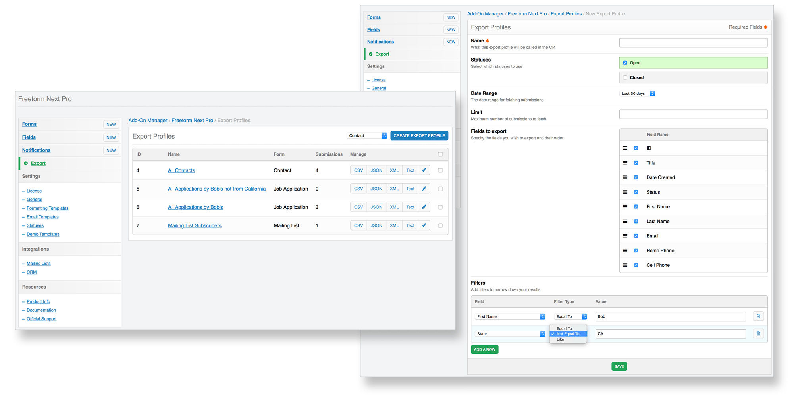The height and width of the screenshot is (397, 794).
Task: Open the All Contacts profile link
Action: (181, 170)
